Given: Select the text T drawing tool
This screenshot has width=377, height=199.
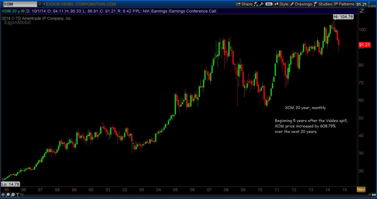Looking at the screenshot, I should tap(18, 195).
